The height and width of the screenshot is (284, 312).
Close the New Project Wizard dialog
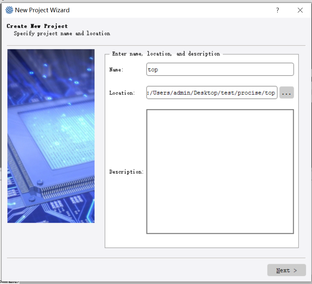coord(300,10)
